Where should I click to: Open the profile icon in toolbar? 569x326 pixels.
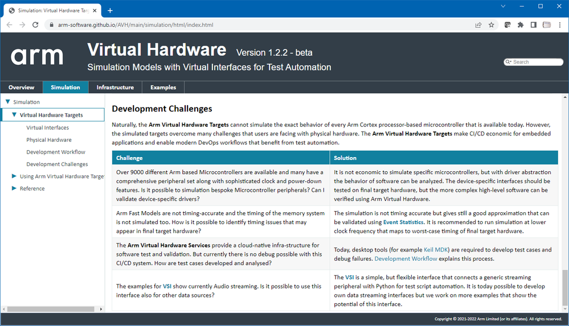546,24
